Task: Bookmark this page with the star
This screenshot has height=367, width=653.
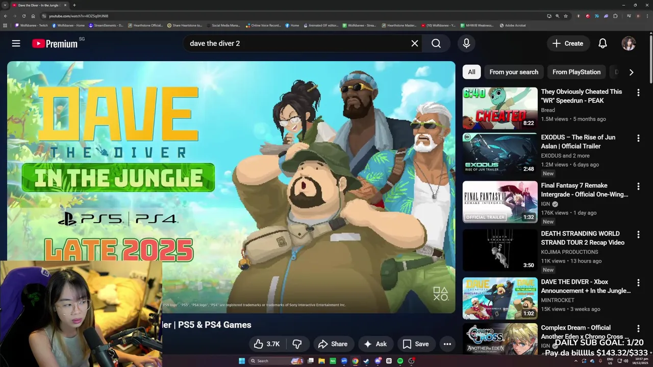Action: point(566,16)
